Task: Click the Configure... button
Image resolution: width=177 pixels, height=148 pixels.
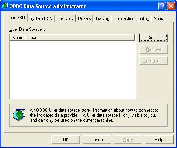Action: (154, 61)
